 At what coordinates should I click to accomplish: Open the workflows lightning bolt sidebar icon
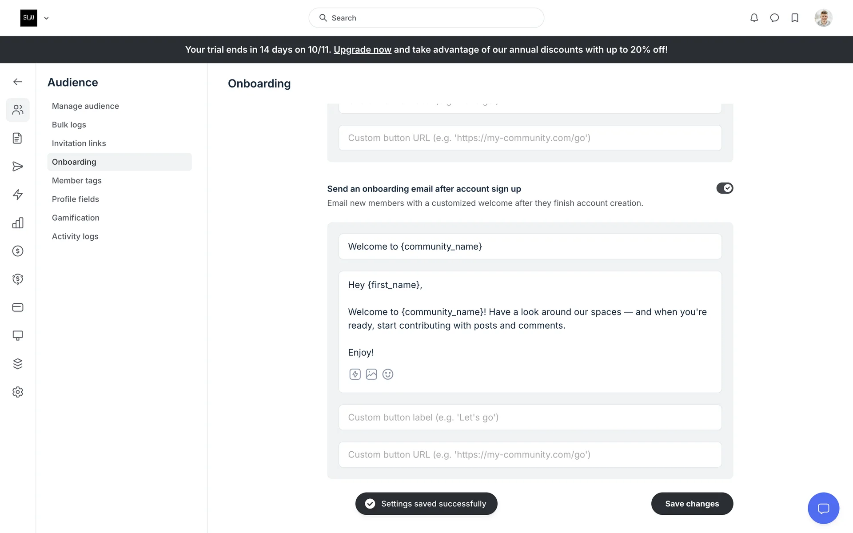pyautogui.click(x=18, y=195)
